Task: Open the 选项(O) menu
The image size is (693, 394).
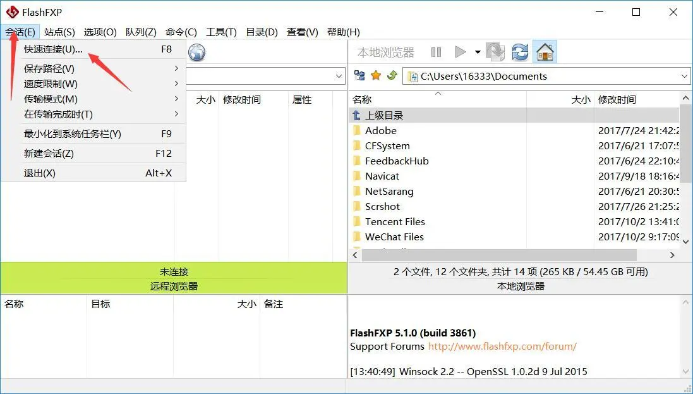Action: click(100, 32)
